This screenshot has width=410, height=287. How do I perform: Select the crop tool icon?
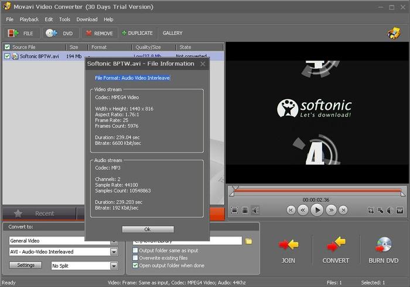pyautogui.click(x=371, y=210)
